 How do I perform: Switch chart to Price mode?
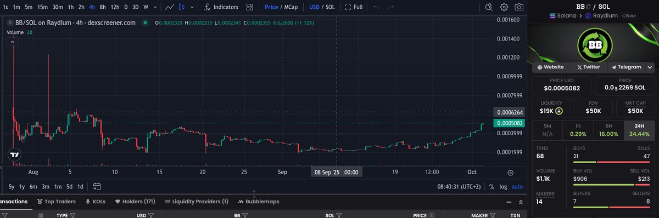(271, 7)
